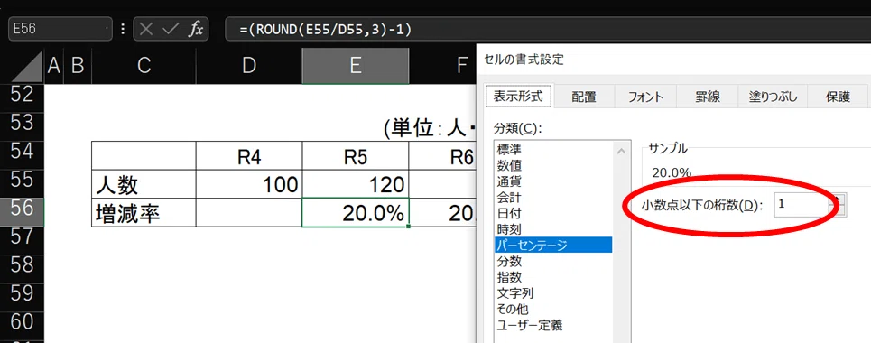The image size is (871, 343).
Task: Switch to the フォント tab
Action: pyautogui.click(x=645, y=97)
